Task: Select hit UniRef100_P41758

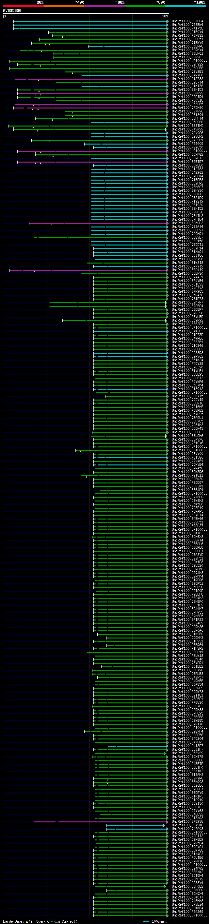Action: [x=187, y=28]
